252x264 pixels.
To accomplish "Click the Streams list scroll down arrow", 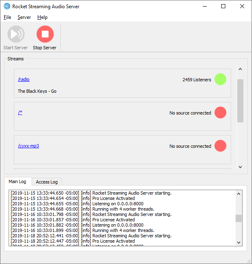I will 240,167.
